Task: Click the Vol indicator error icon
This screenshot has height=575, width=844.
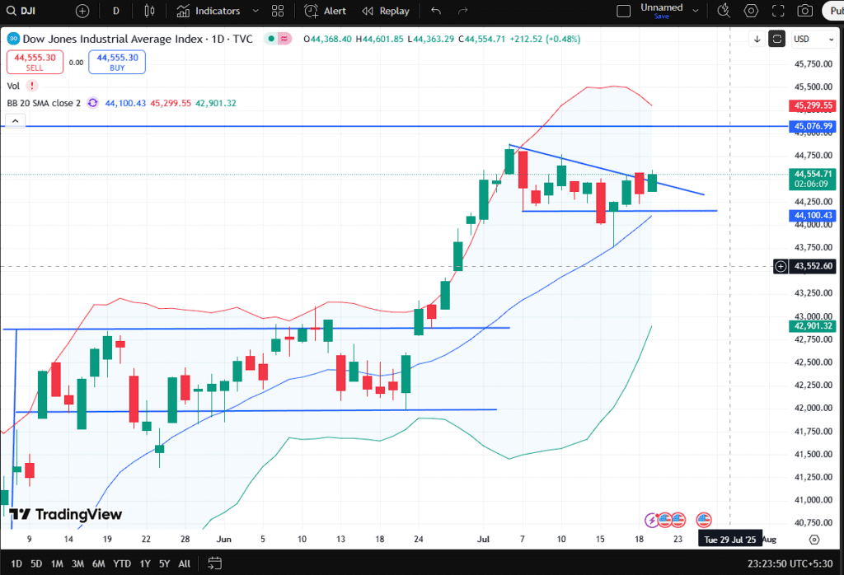Action: 32,86
